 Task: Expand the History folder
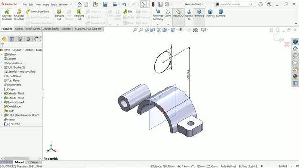tap(1, 54)
